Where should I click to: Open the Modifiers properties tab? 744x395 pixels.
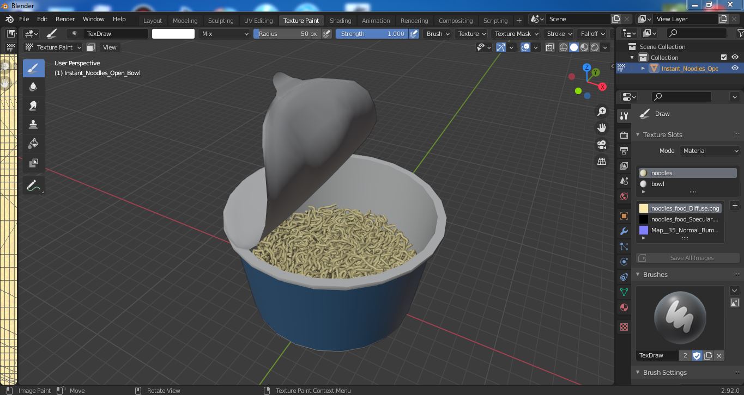pyautogui.click(x=624, y=231)
